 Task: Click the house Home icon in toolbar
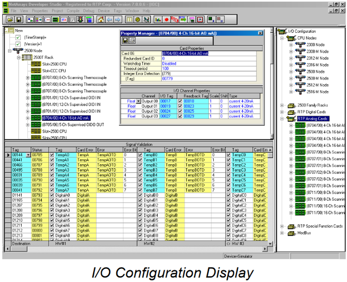point(101,20)
